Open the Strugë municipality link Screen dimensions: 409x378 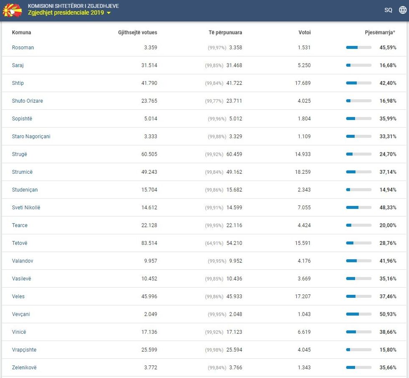pos(20,155)
